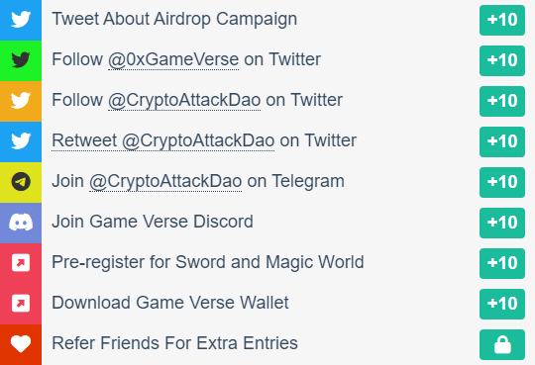This screenshot has height=365, width=535.
Task: Click the blue Twitter icon for Tweet About Airdrop
Action: pos(21,20)
